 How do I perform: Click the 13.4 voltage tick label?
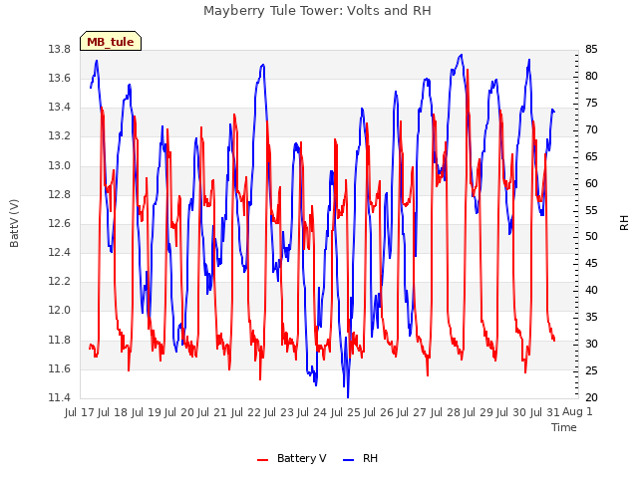60,108
